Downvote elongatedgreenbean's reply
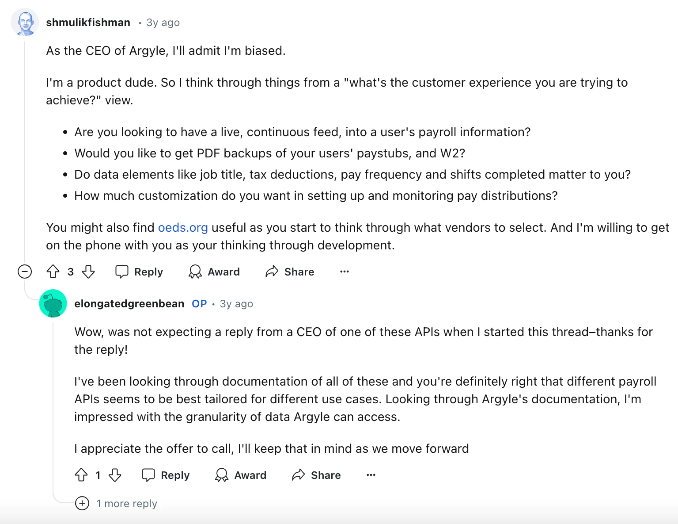The width and height of the screenshot is (678, 524). coord(115,475)
